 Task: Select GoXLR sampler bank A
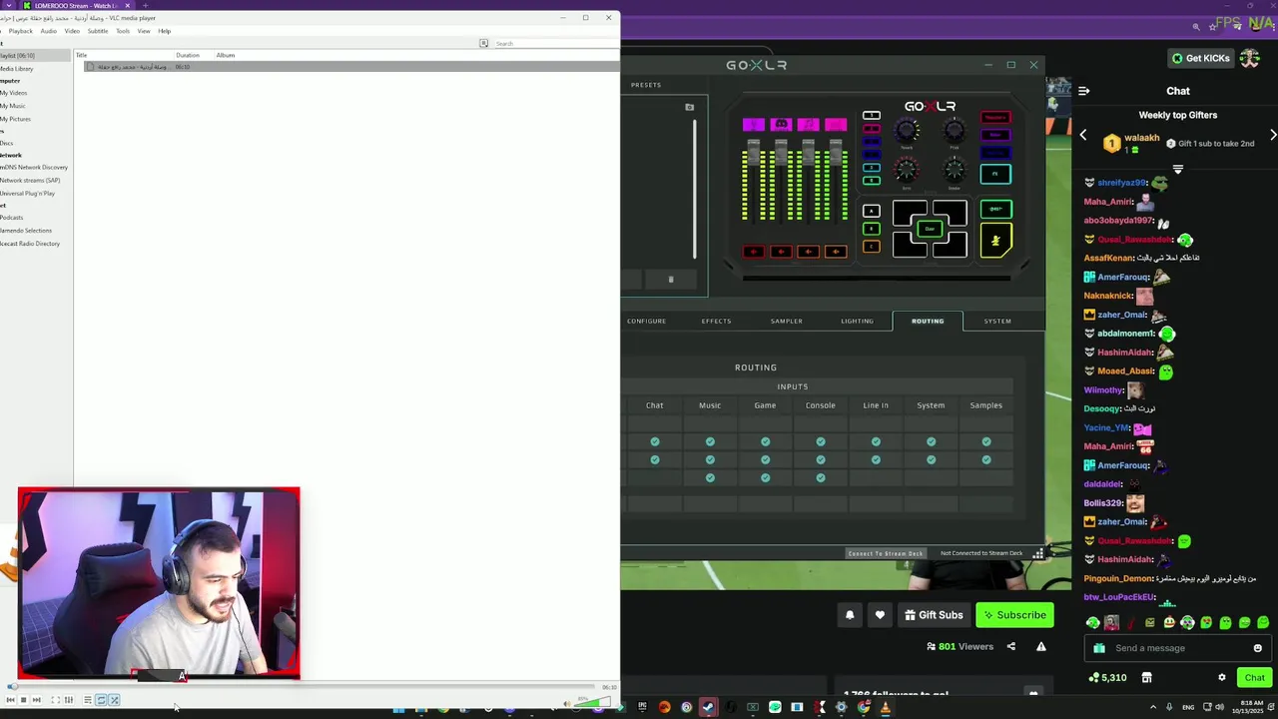872,211
